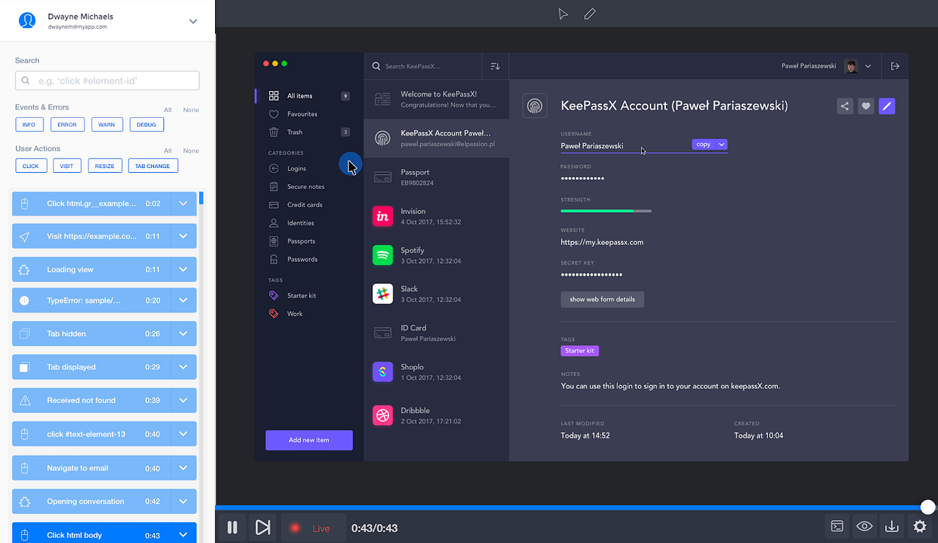This screenshot has height=543, width=938.
Task: Toggle the CLICK user action filter
Action: pos(31,166)
